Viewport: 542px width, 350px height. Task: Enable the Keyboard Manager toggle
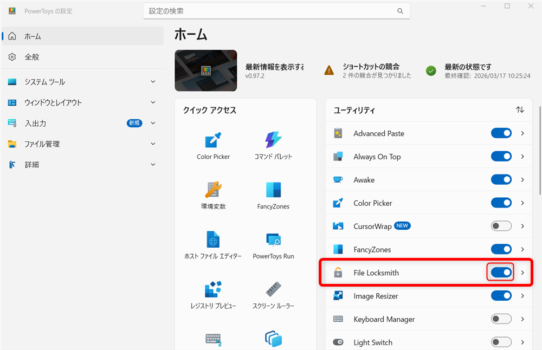click(501, 319)
